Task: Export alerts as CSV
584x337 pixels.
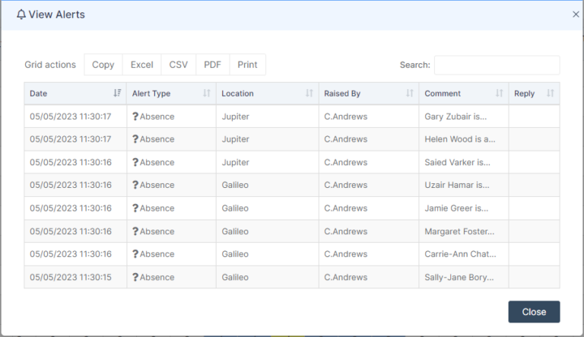Action: click(179, 65)
